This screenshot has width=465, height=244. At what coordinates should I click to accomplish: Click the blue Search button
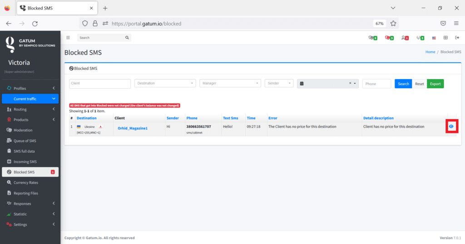click(x=403, y=84)
